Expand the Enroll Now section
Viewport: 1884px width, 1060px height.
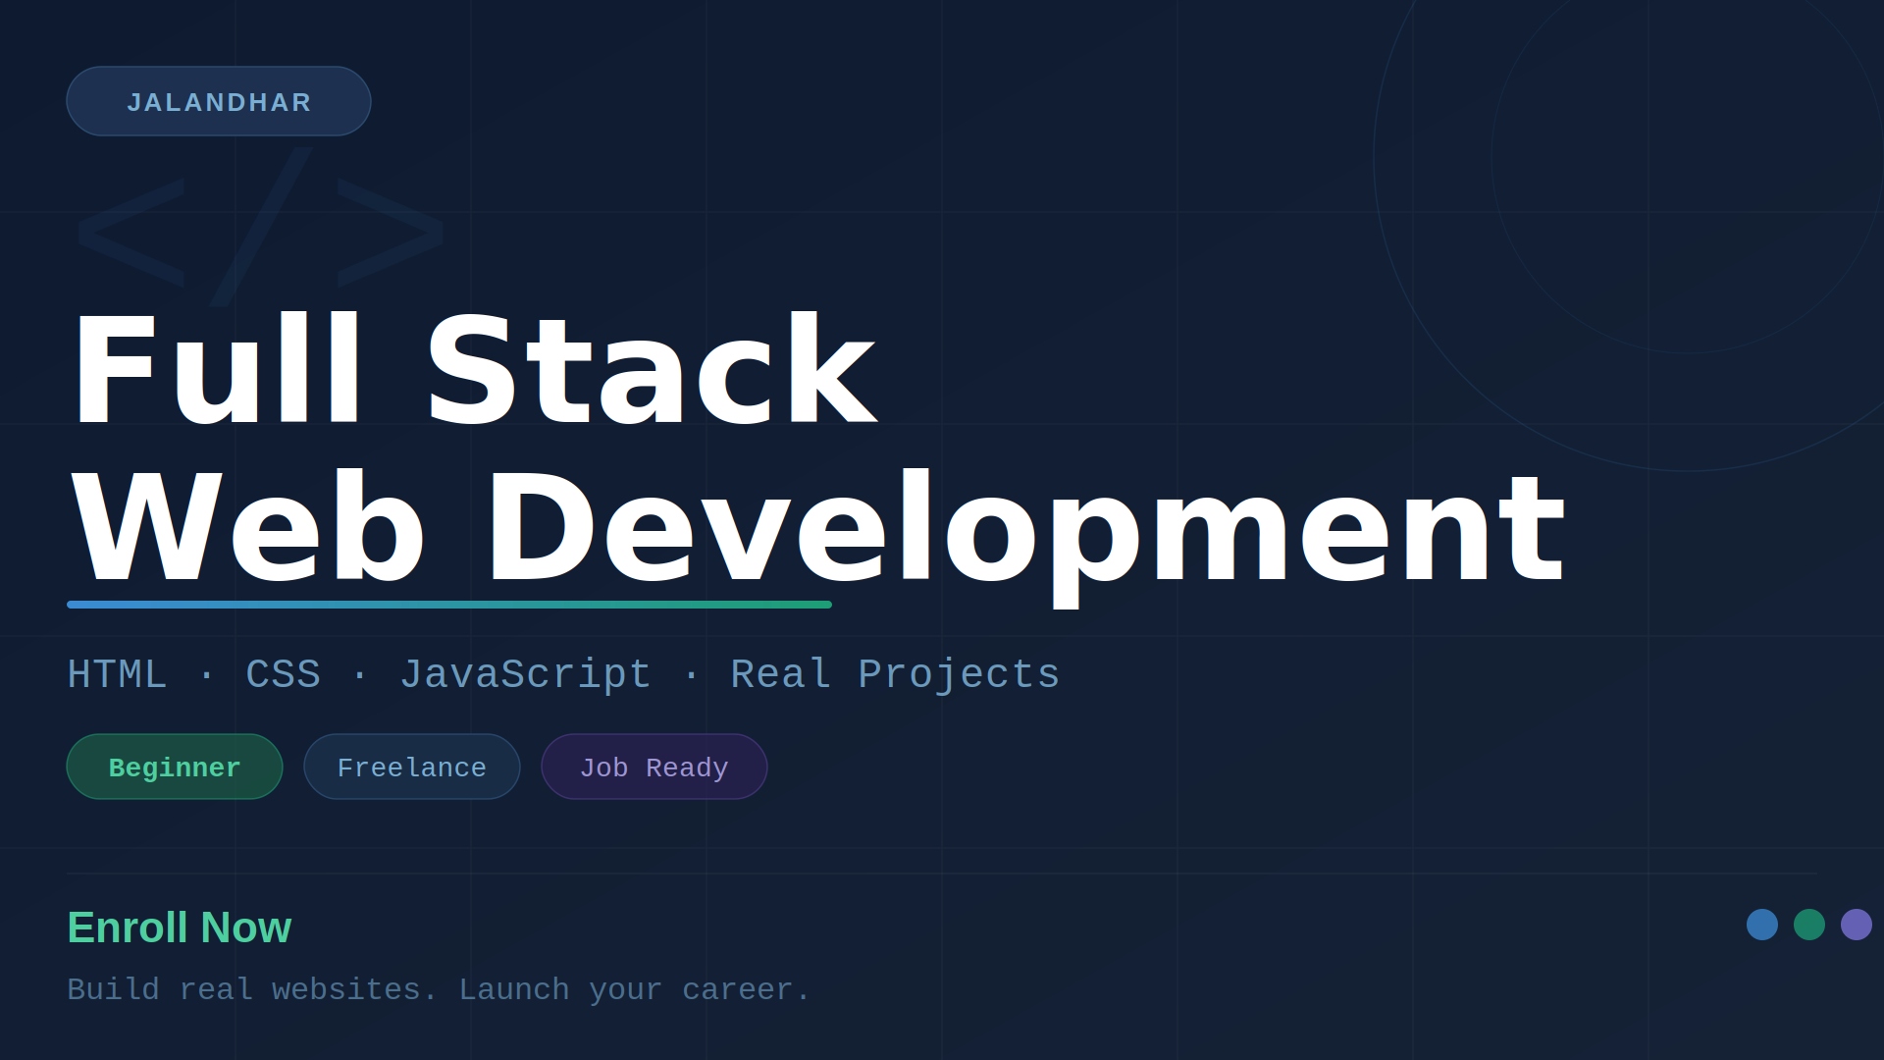pyautogui.click(x=180, y=927)
